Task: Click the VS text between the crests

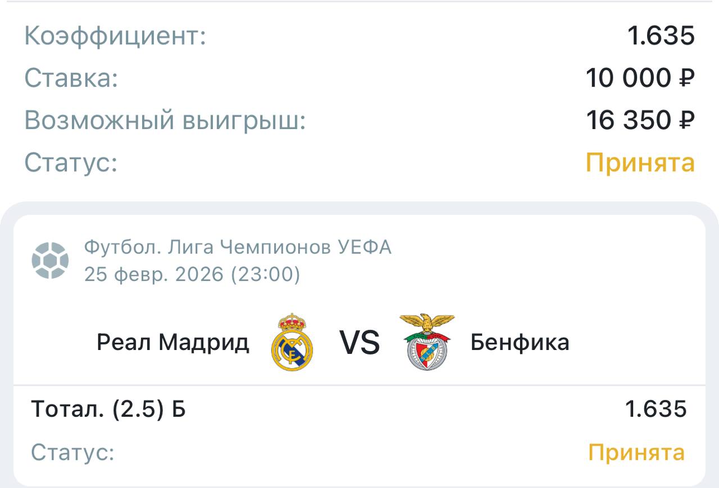Action: (x=359, y=343)
